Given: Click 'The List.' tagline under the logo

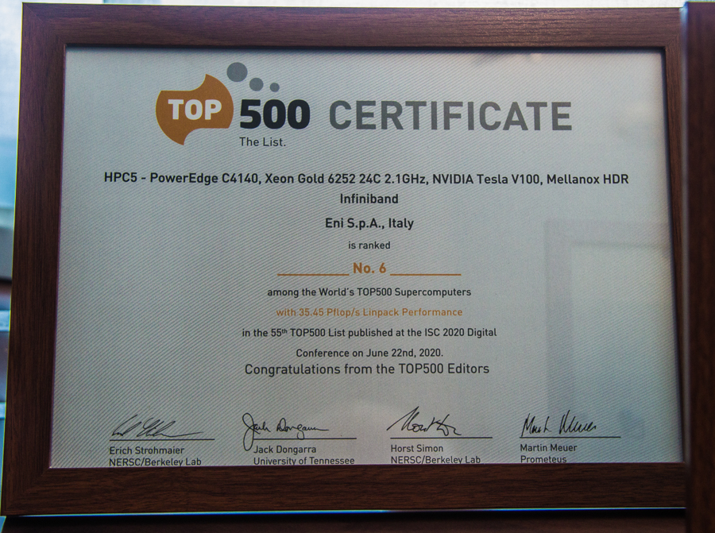Looking at the screenshot, I should click(x=263, y=142).
